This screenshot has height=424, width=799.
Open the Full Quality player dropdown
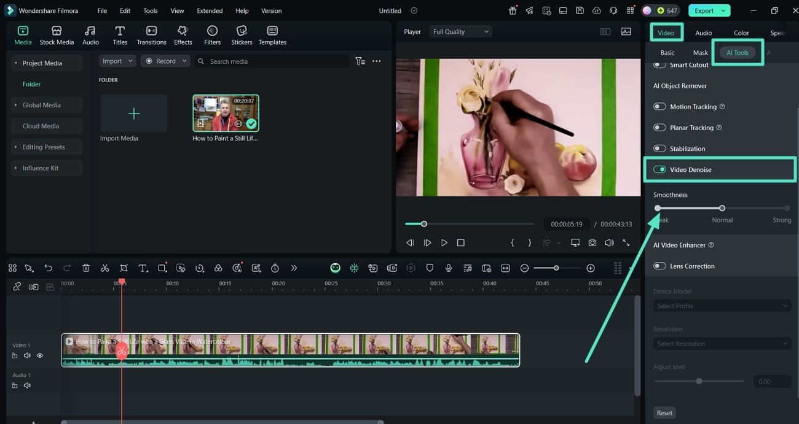coord(460,31)
